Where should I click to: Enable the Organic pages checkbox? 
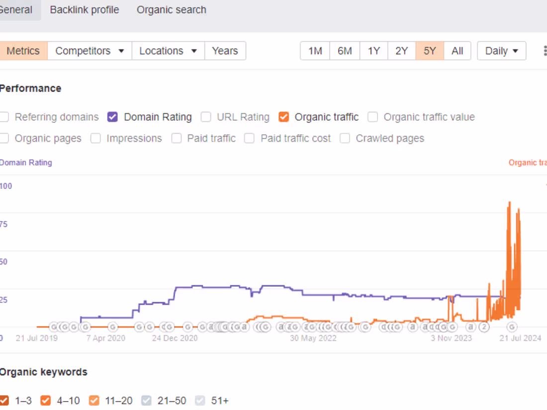[x=4, y=139]
